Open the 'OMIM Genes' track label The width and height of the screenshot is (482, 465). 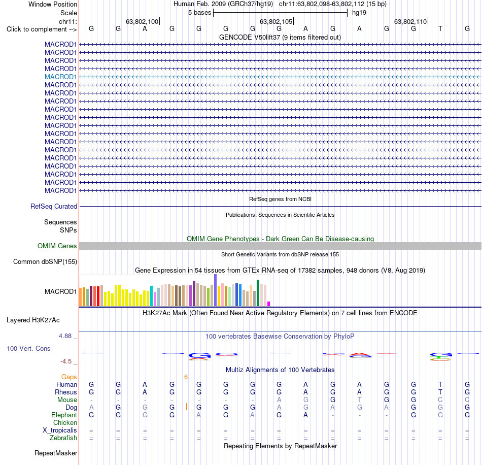pos(57,246)
